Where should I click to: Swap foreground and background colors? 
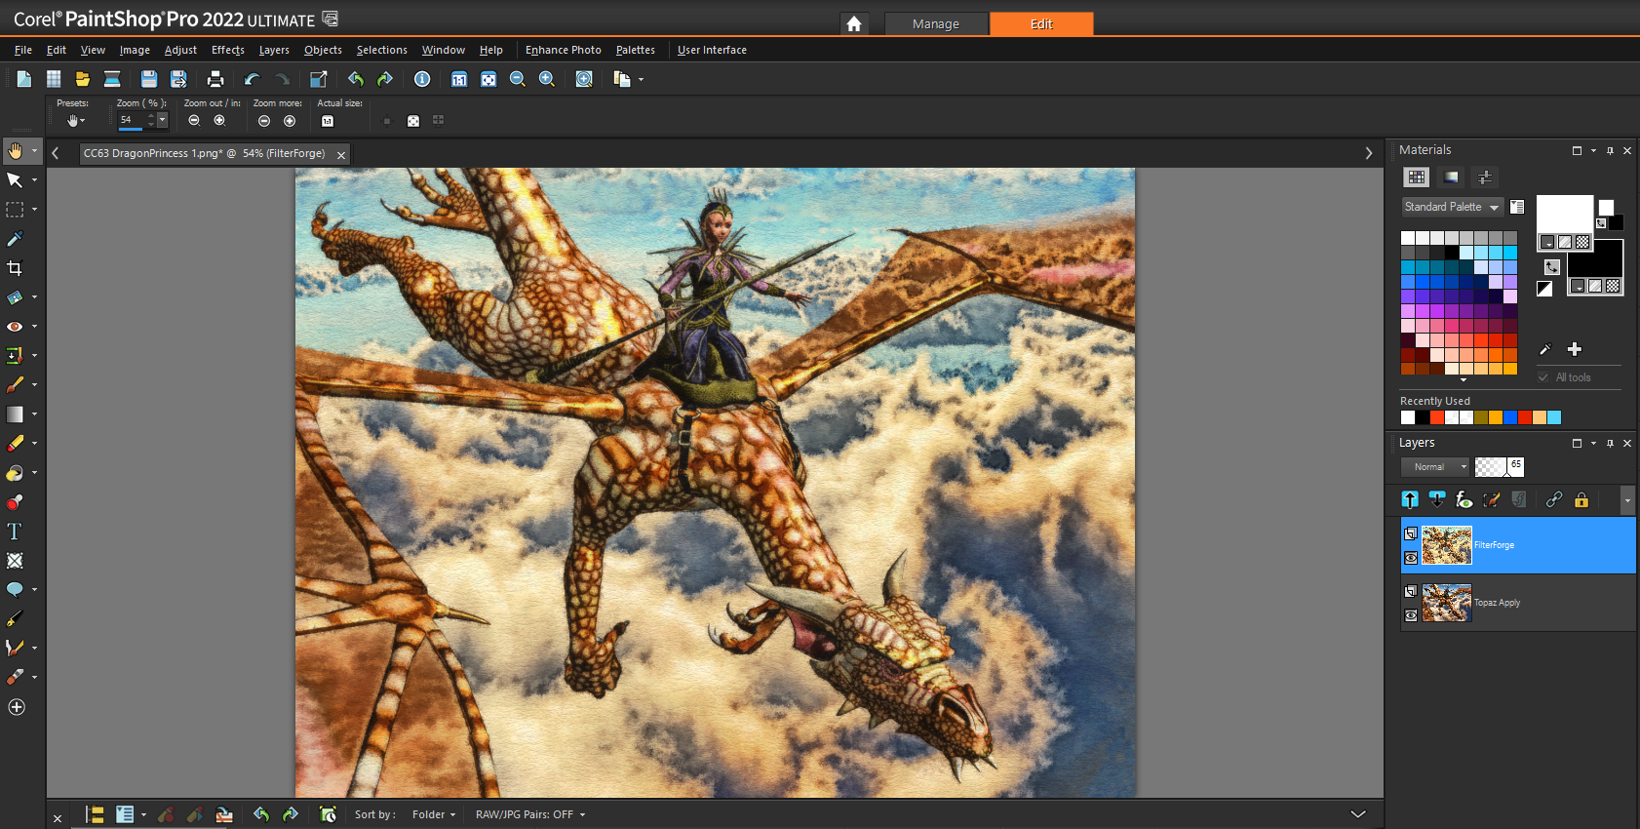[x=1552, y=266]
